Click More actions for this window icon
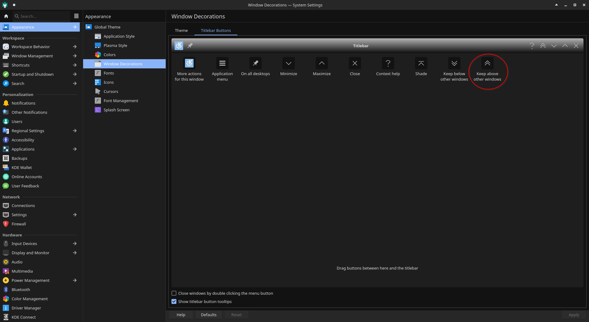Screen dimensions: 589x322 coord(189,63)
